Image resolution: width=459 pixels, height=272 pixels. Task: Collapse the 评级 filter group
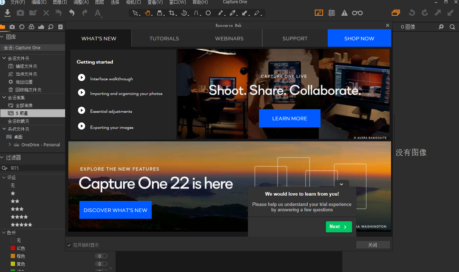[x=4, y=178]
